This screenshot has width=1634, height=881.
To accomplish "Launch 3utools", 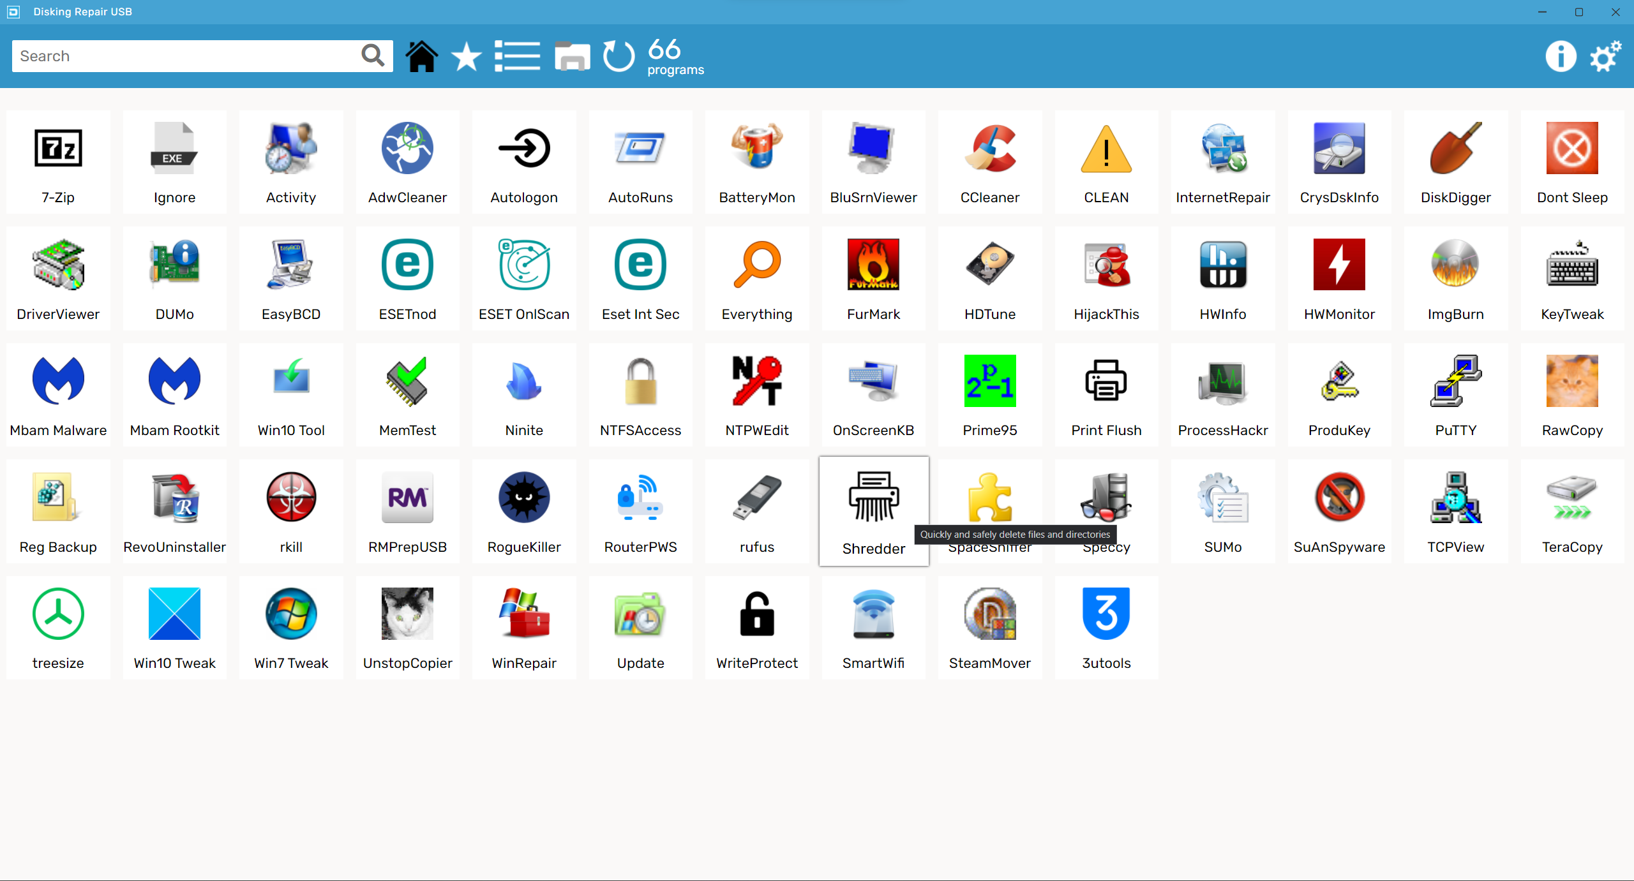I will 1106,628.
